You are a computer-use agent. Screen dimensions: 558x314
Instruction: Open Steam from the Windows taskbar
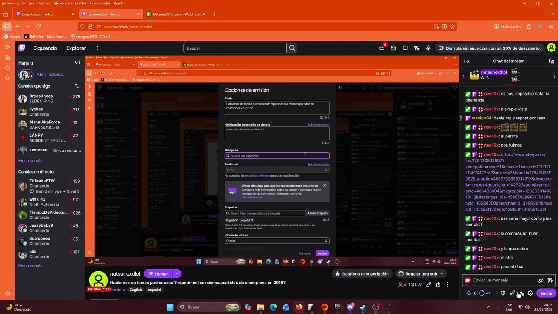pyautogui.click(x=363, y=307)
